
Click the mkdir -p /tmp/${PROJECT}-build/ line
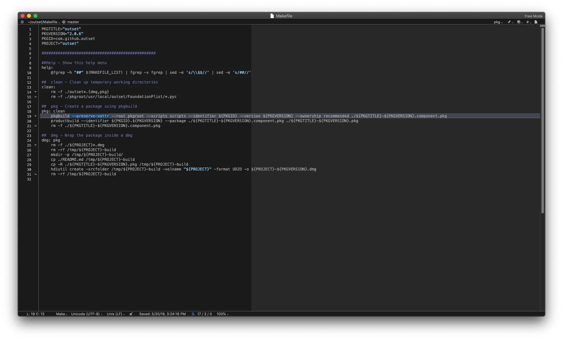click(87, 155)
